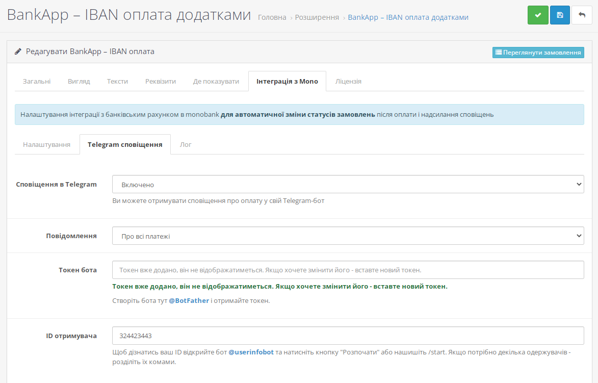The image size is (598, 383).
Task: Open the 'Загальні' tab
Action: click(x=37, y=82)
